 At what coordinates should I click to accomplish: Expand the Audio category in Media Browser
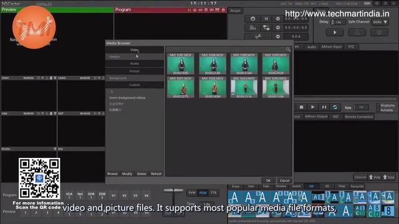pyautogui.click(x=135, y=63)
